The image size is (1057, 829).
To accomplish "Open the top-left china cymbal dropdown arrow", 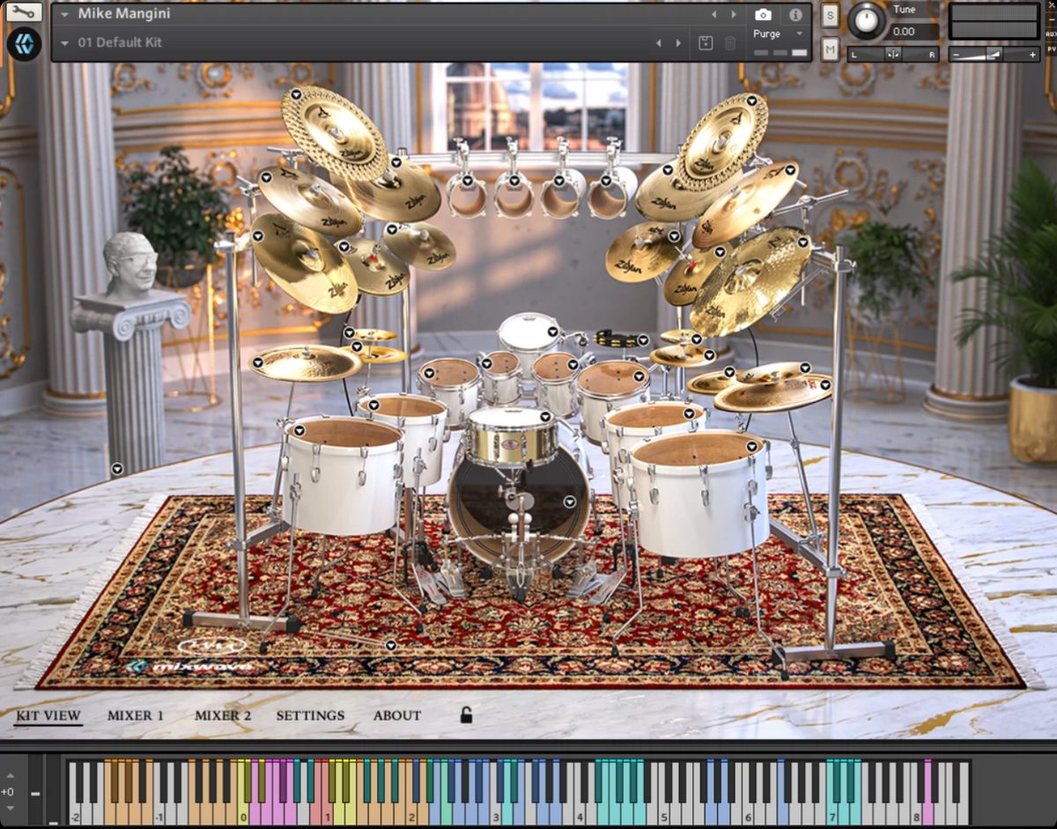I will click(x=296, y=93).
